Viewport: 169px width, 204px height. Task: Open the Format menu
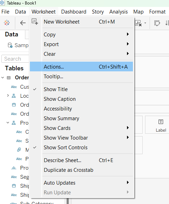point(158,12)
